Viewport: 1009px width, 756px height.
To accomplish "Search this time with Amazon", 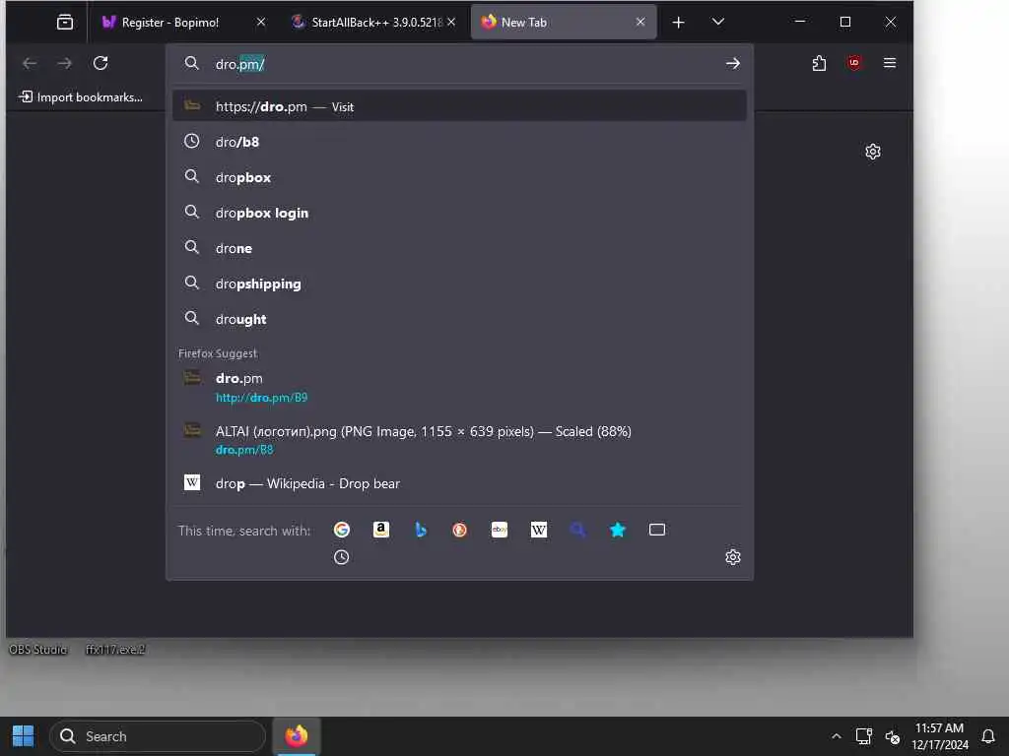I will (x=381, y=530).
